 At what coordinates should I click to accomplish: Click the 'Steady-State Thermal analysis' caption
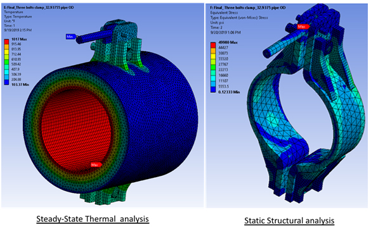(93, 219)
